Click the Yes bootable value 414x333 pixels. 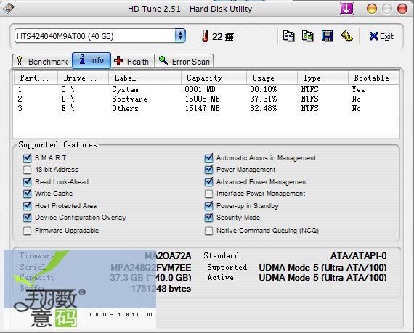tap(358, 90)
